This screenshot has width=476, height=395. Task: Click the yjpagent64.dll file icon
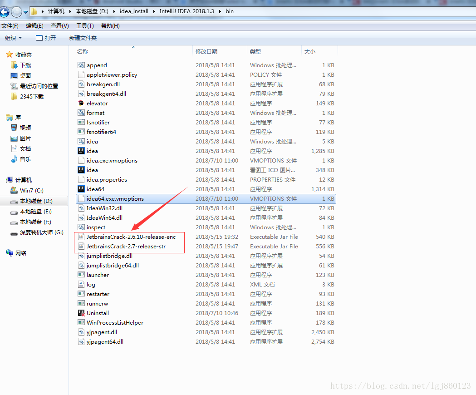pyautogui.click(x=81, y=341)
